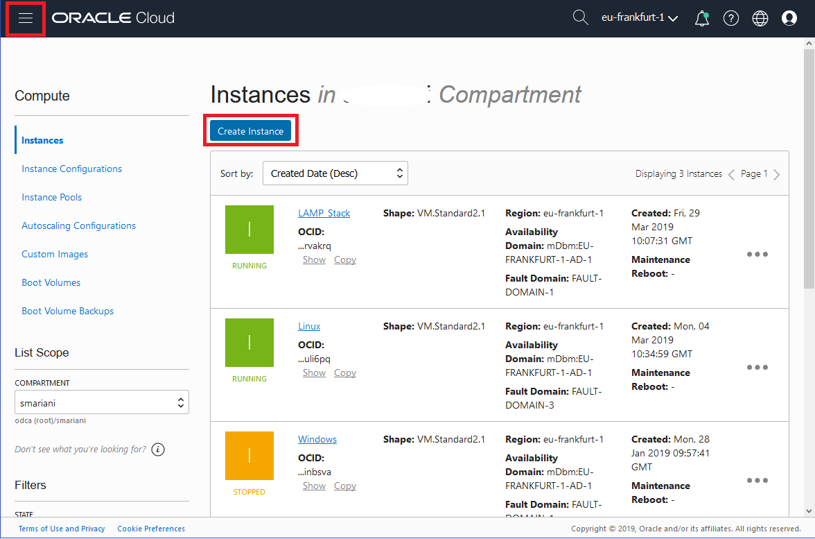Image resolution: width=815 pixels, height=539 pixels.
Task: Click the odca (root)/smariani path text
Action: pyautogui.click(x=51, y=420)
